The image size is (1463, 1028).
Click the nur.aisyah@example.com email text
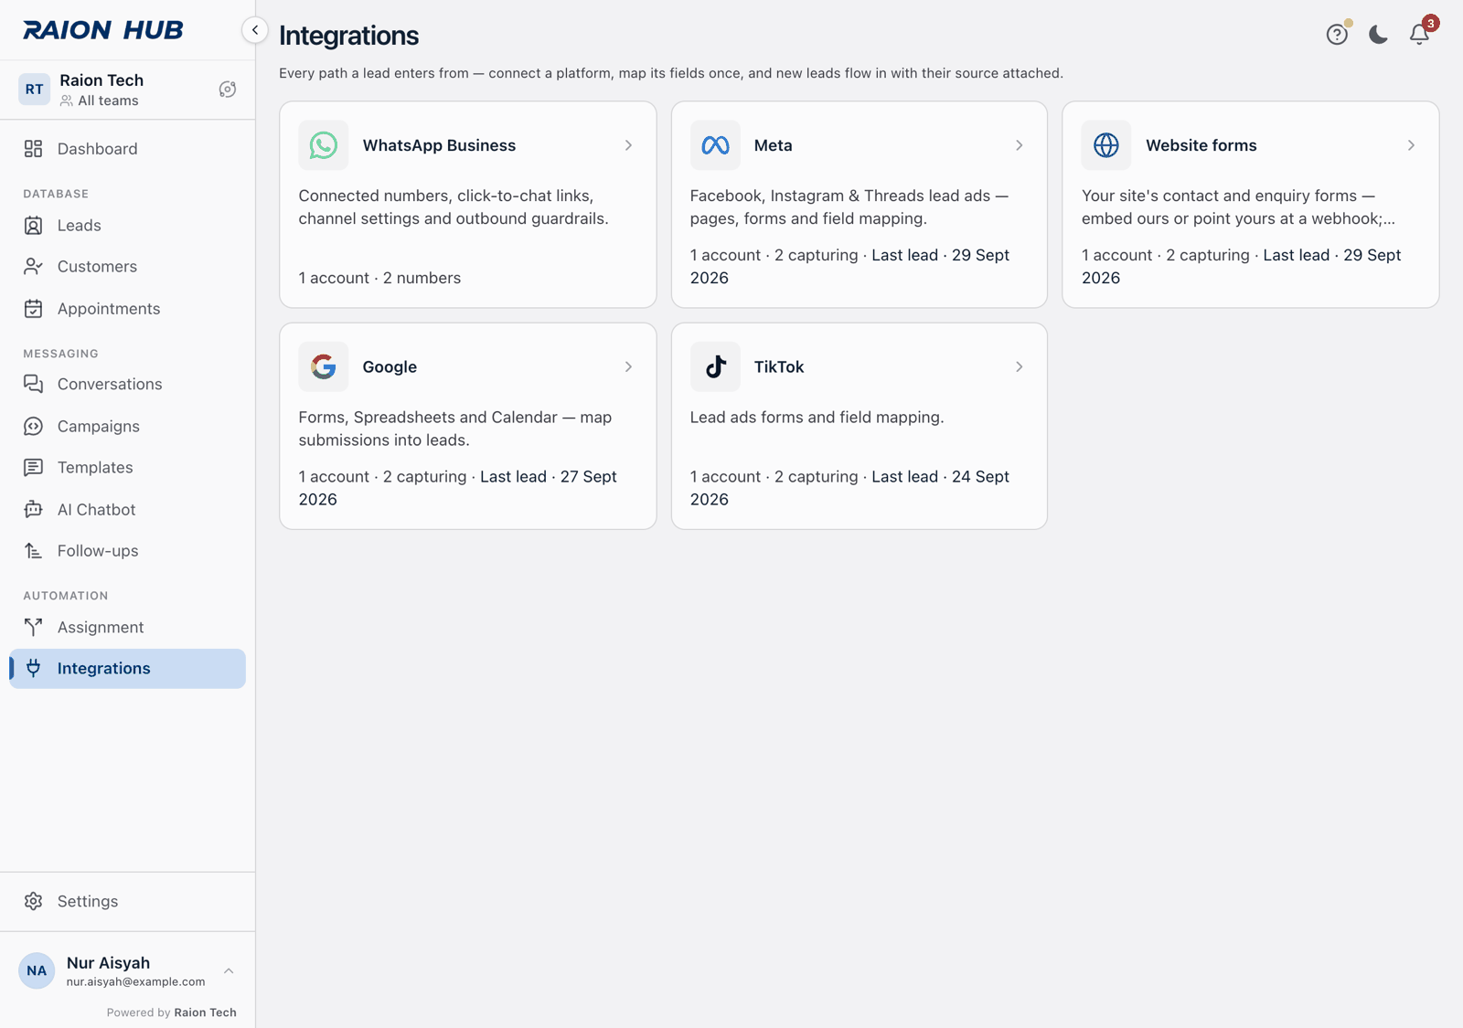pyautogui.click(x=135, y=981)
